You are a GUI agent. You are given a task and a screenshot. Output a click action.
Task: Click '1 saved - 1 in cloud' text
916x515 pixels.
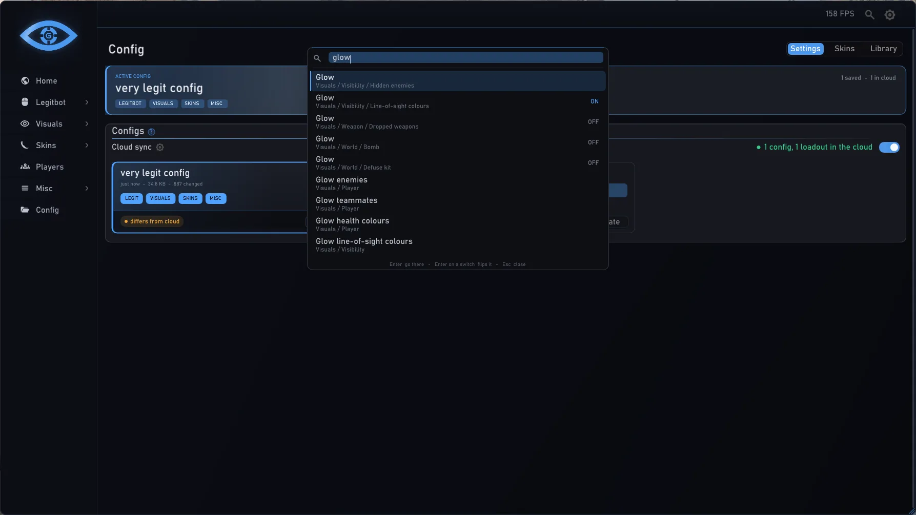[868, 78]
